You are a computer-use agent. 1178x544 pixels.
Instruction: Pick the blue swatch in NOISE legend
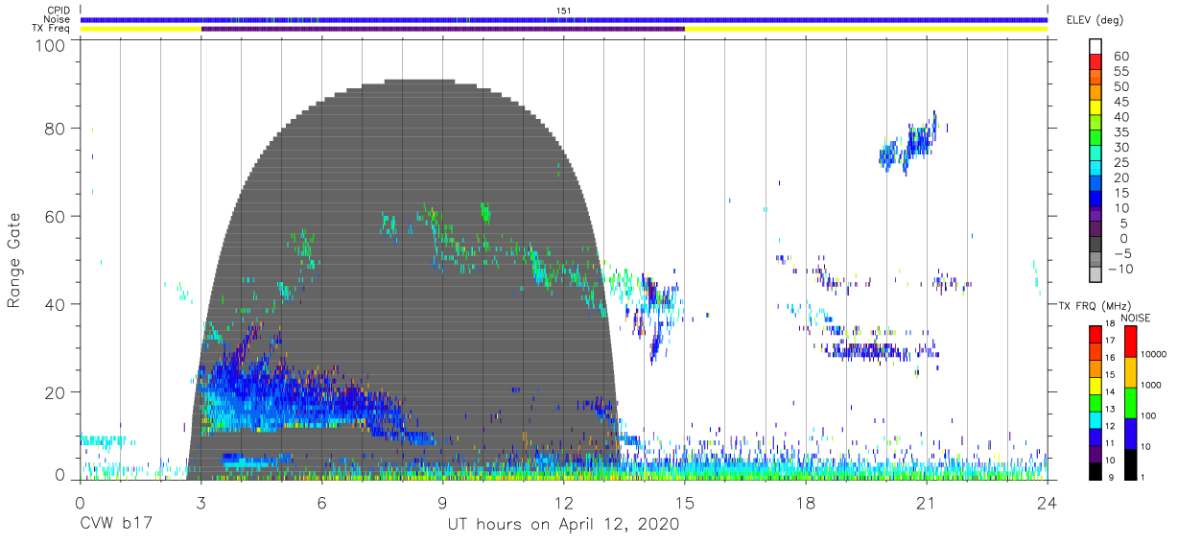tap(1129, 433)
